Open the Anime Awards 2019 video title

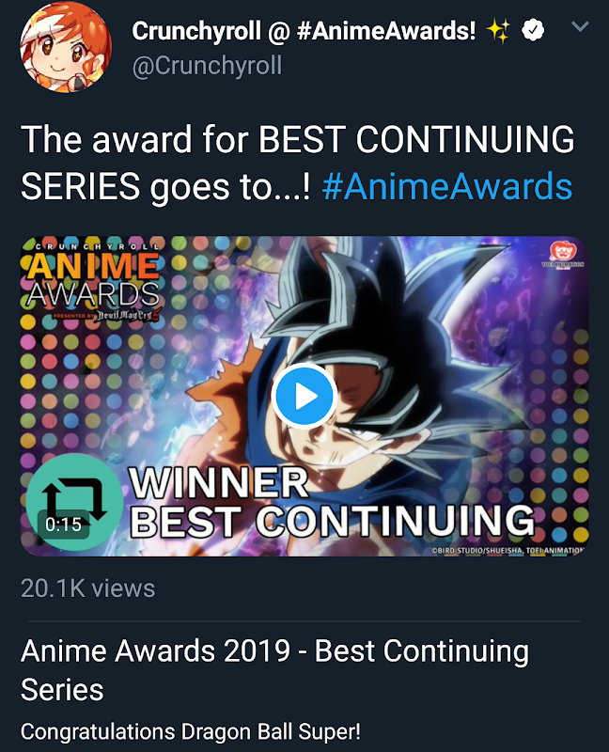(274, 669)
